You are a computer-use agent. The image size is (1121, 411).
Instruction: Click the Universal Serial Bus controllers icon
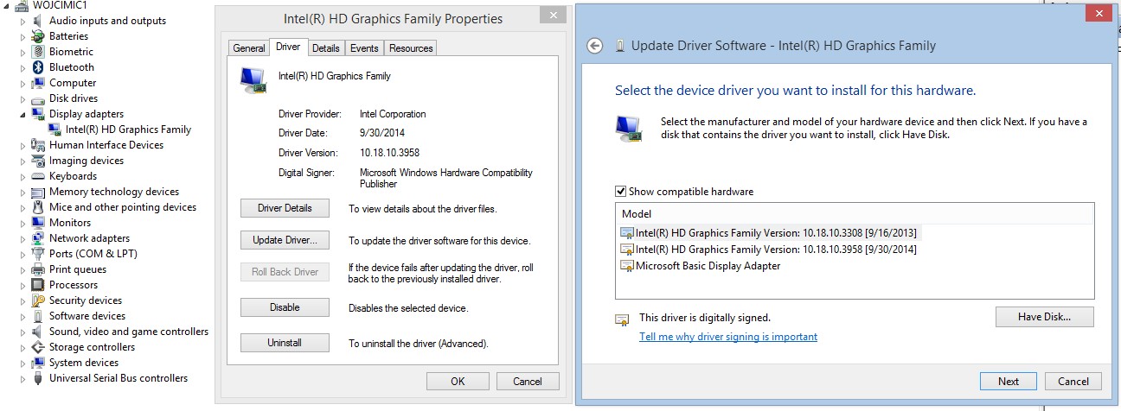(x=37, y=378)
